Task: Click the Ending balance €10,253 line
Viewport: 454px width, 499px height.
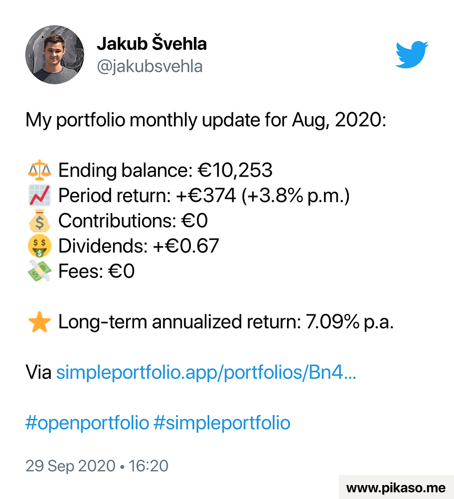Action: point(165,170)
